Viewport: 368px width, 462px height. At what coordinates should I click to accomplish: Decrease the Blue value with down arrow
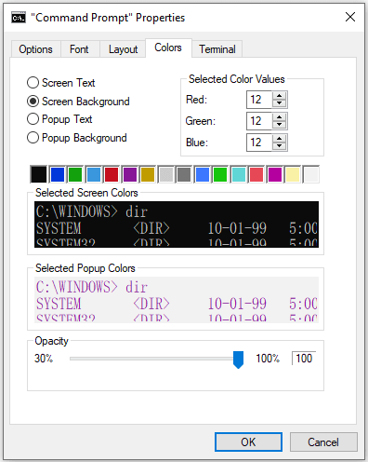coord(280,146)
